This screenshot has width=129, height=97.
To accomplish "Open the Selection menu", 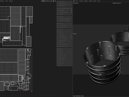I will 2,1.
